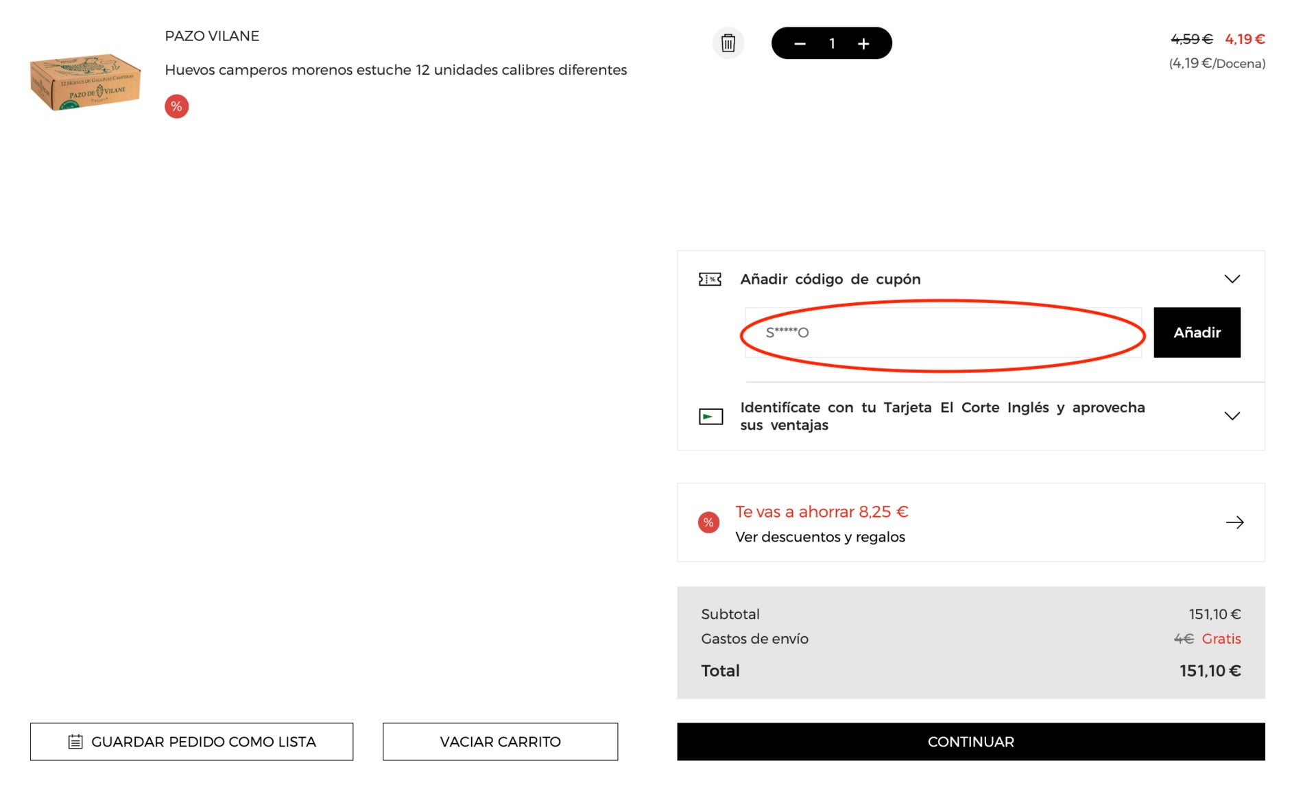Click Ver descuentos y regalos link
The width and height of the screenshot is (1303, 787).
pyautogui.click(x=820, y=537)
